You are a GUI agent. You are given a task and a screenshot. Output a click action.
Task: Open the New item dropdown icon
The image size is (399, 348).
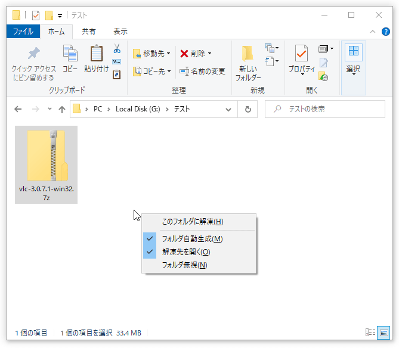point(271,48)
